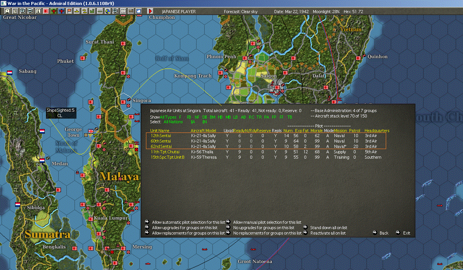The width and height of the screenshot is (463, 270).
Task: Click the green industry factory toolbar icon
Action: (92, 11)
